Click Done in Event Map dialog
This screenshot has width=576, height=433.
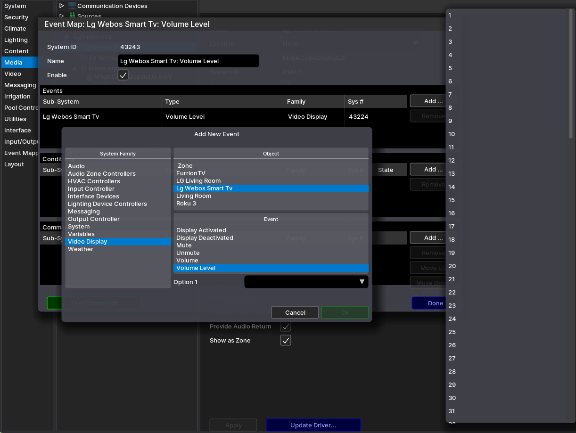429,303
